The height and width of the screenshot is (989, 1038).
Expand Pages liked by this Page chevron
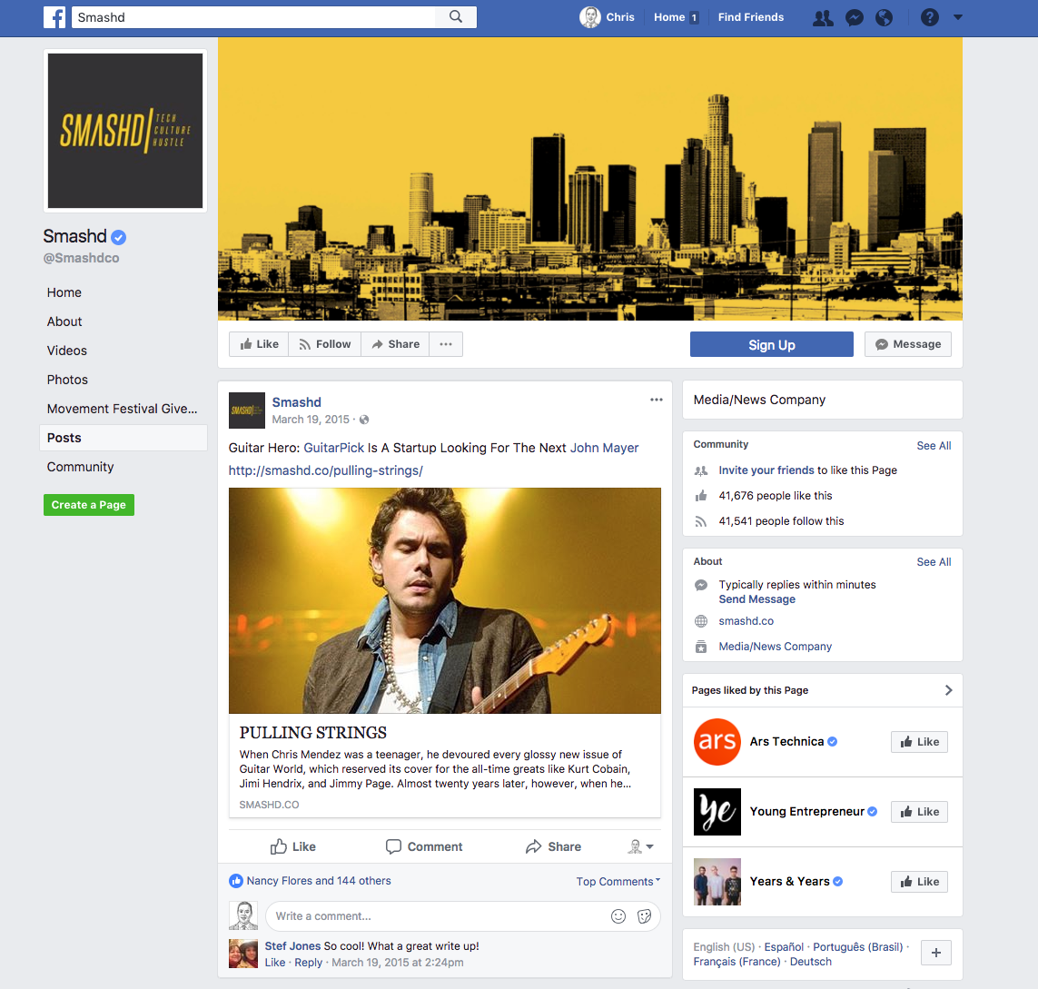pyautogui.click(x=948, y=690)
